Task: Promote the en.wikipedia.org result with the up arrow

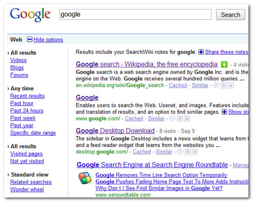Action: [x=224, y=86]
